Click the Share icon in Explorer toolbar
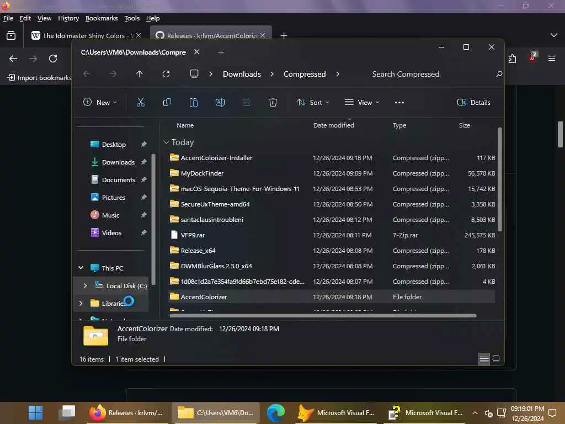 (x=247, y=102)
